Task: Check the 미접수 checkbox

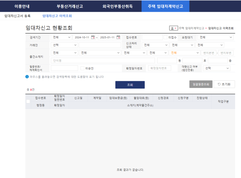Action: pos(166,37)
